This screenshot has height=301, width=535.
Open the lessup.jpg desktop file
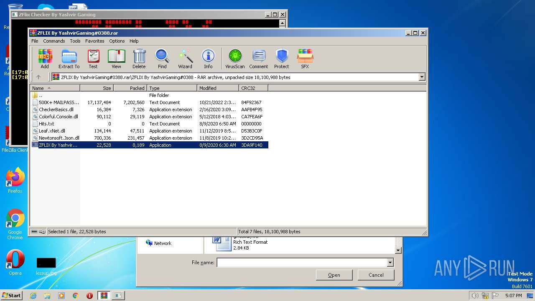point(46,266)
